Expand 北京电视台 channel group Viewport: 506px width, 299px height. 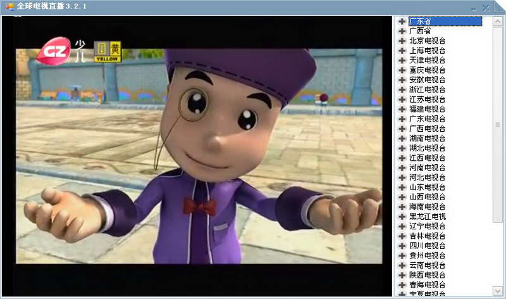[x=402, y=41]
